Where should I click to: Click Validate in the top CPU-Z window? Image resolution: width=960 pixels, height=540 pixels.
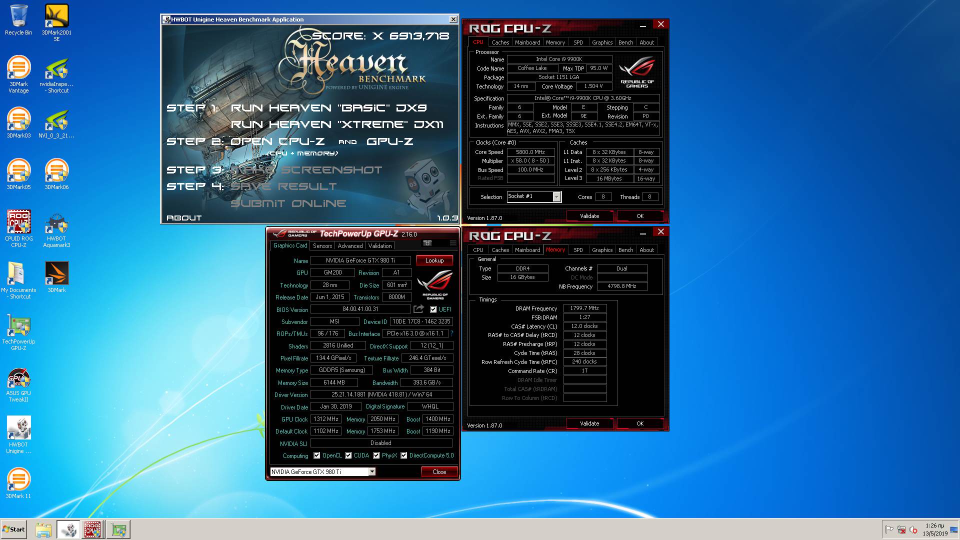(589, 216)
